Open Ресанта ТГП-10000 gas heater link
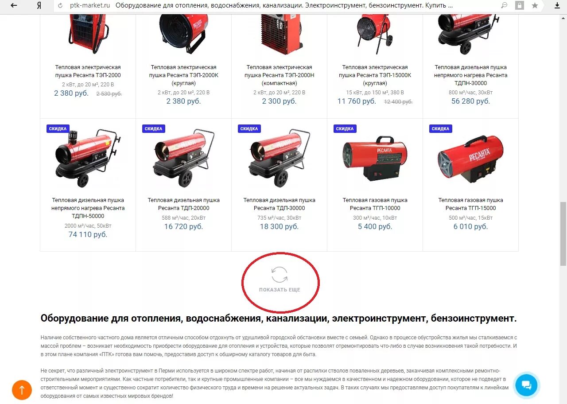The height and width of the screenshot is (404, 567). click(x=375, y=204)
